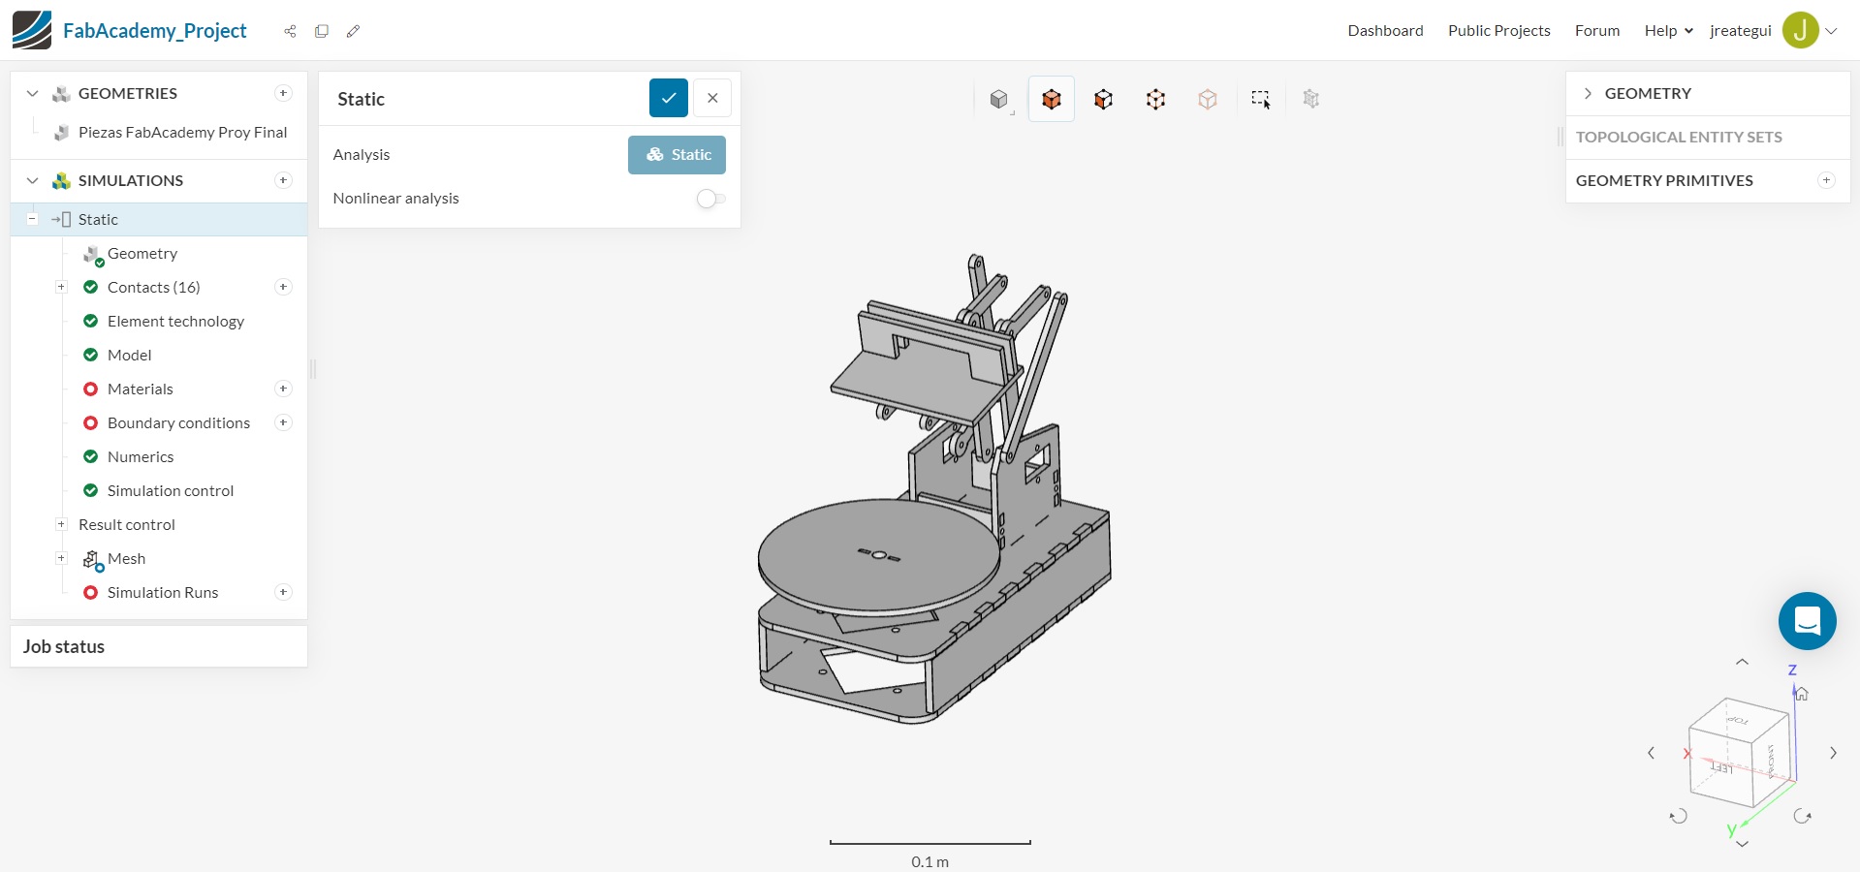Select the edge/node selection cube tool

tap(1155, 99)
